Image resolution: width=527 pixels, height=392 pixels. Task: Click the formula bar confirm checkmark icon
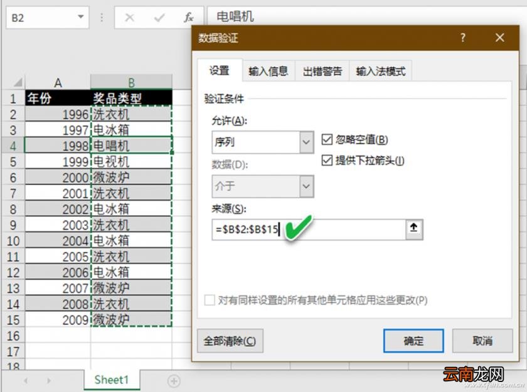(x=159, y=17)
